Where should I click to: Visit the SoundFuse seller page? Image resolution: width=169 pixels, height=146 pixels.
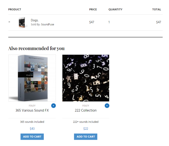coord(48,24)
